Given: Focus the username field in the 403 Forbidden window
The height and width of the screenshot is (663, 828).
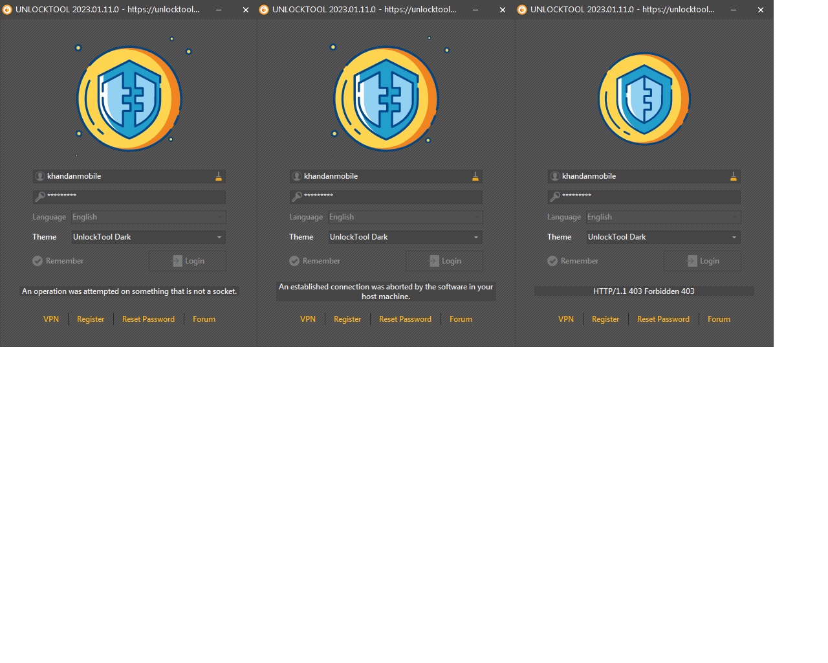Looking at the screenshot, I should click(644, 176).
